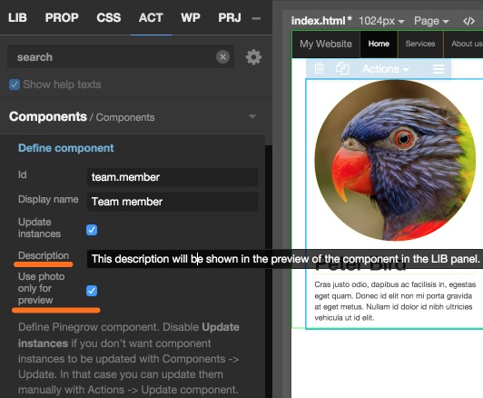Viewport: 483px width, 398px height.
Task: Collapse panel with the minus icon
Action: 256,18
